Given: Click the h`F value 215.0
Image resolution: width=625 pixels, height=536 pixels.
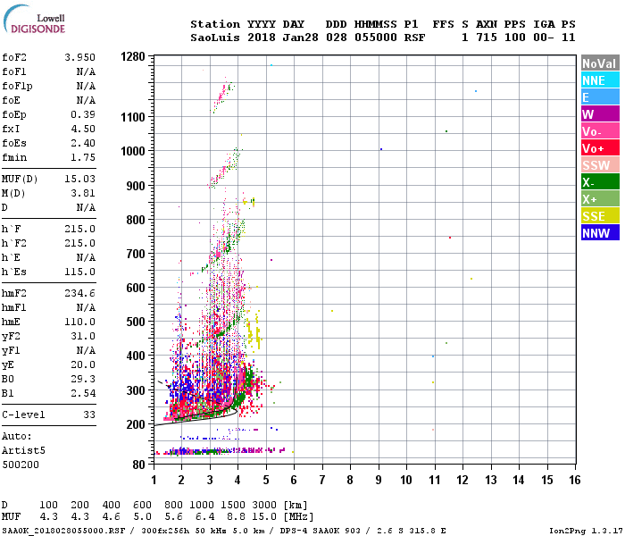Looking at the screenshot, I should click(x=79, y=229).
